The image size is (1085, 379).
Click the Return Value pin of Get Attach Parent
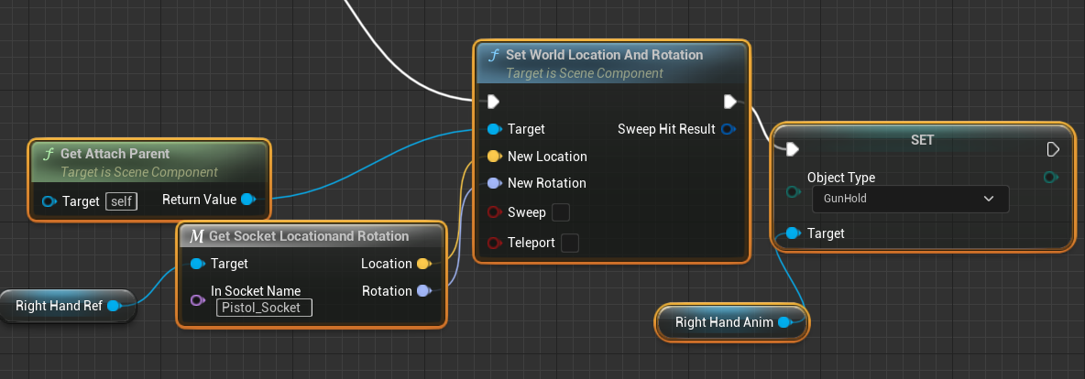[x=247, y=200]
